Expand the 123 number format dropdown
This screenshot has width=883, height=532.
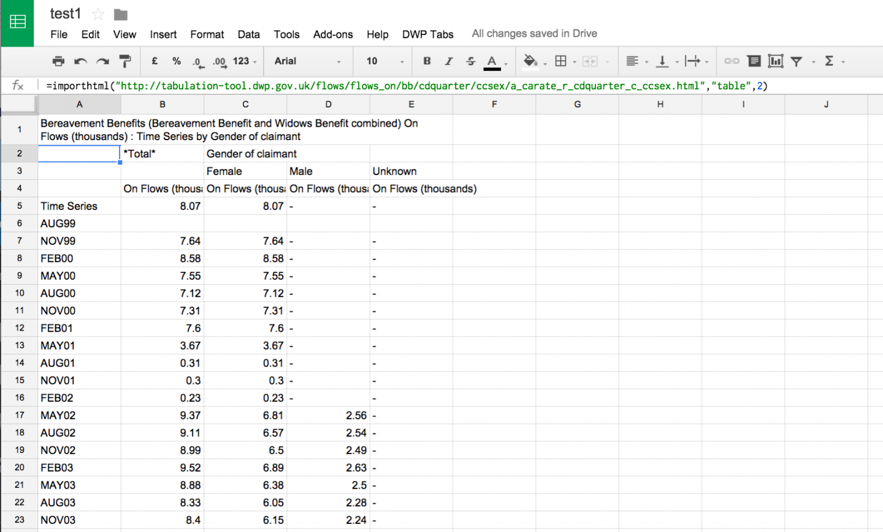click(x=245, y=61)
